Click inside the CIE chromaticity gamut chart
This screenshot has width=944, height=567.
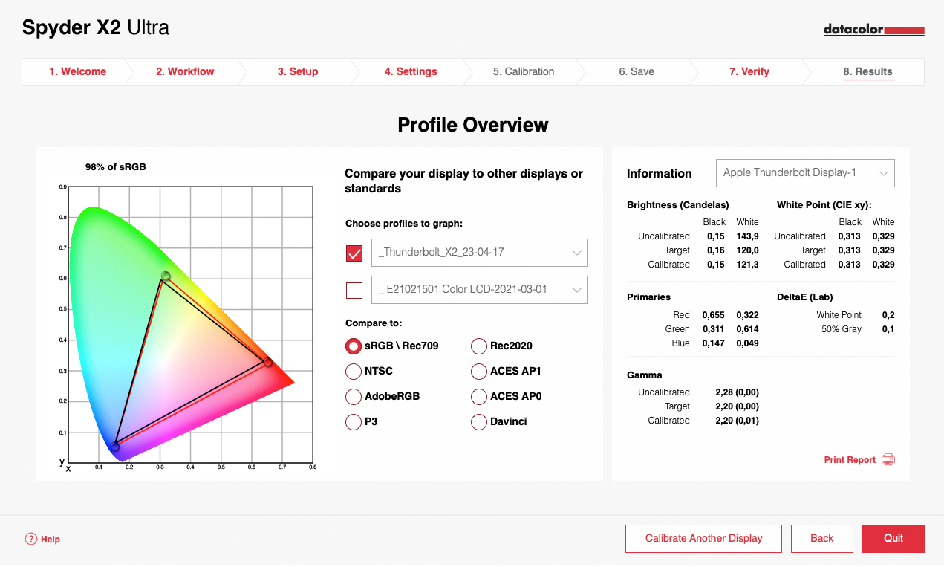[x=191, y=324]
